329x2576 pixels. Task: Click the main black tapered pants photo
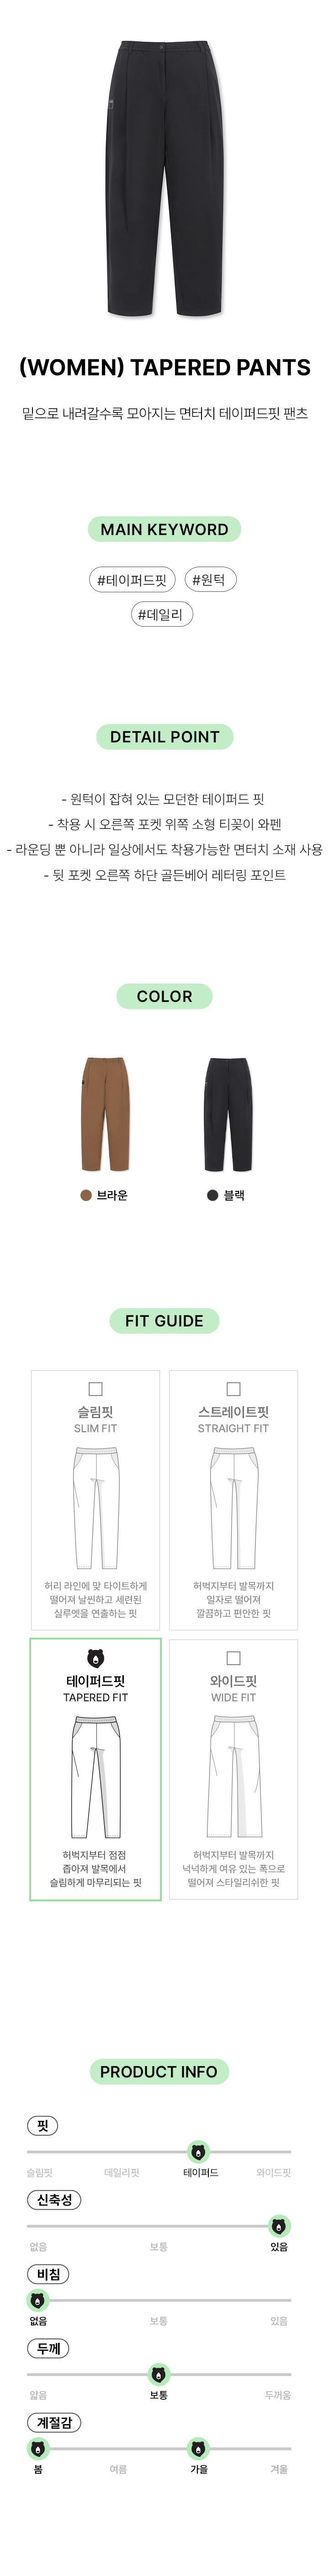pos(164,177)
